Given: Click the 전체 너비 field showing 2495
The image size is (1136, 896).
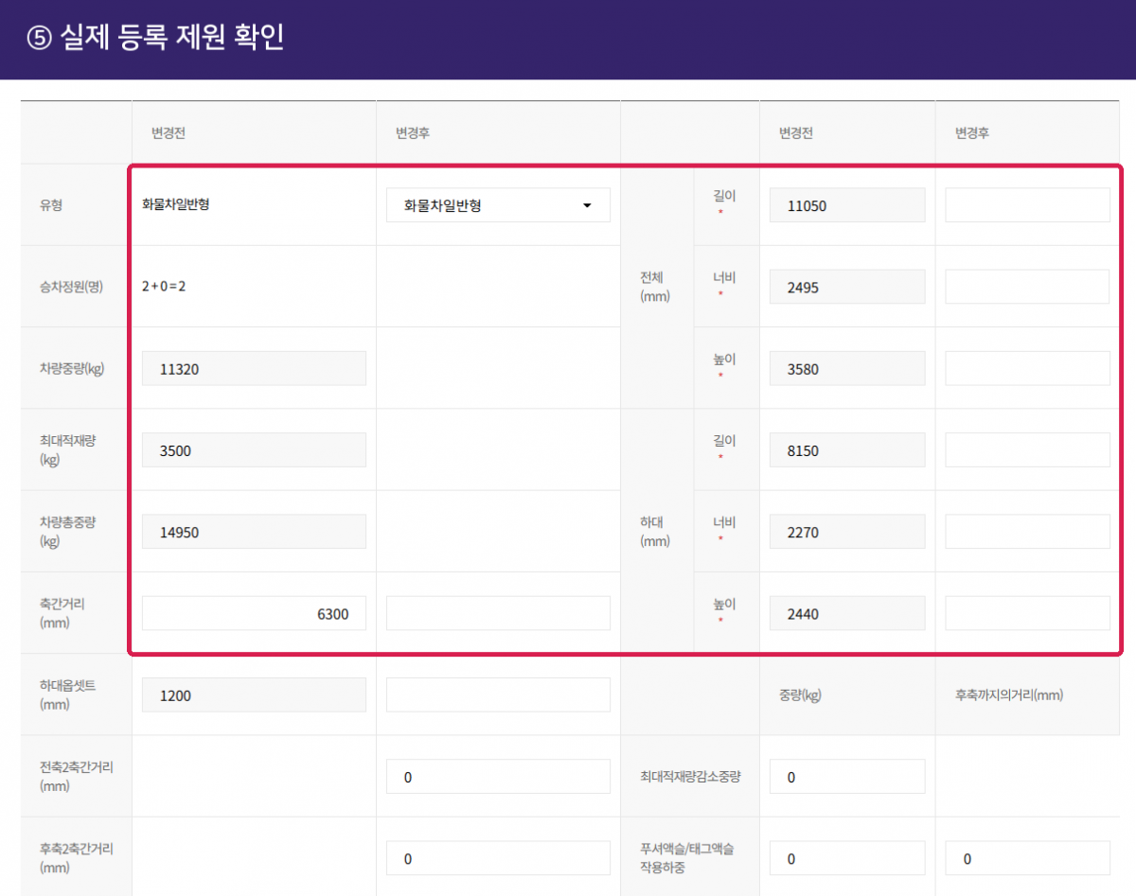Looking at the screenshot, I should [847, 287].
